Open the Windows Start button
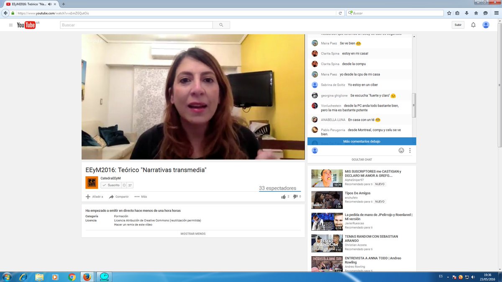This screenshot has width=502, height=282. (x=6, y=277)
